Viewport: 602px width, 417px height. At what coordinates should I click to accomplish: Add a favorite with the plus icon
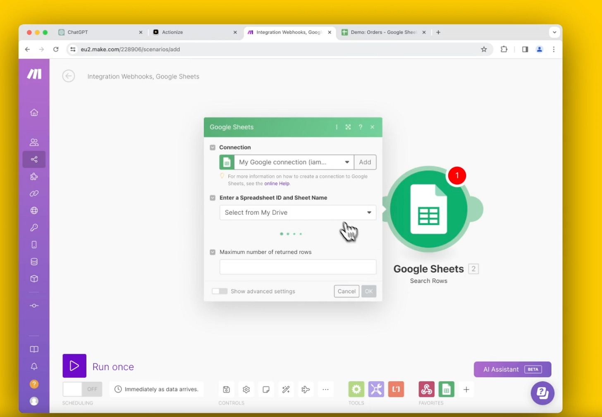point(466,389)
